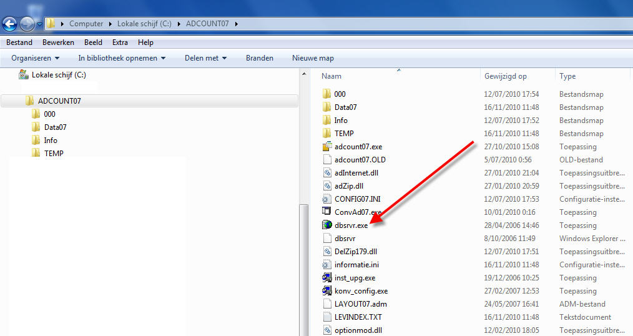Select Info folder in navigation tree

pyautogui.click(x=51, y=141)
